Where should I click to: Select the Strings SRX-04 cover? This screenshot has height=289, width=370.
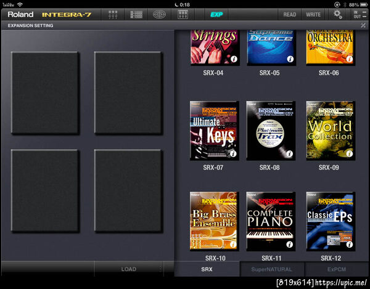[x=215, y=47]
